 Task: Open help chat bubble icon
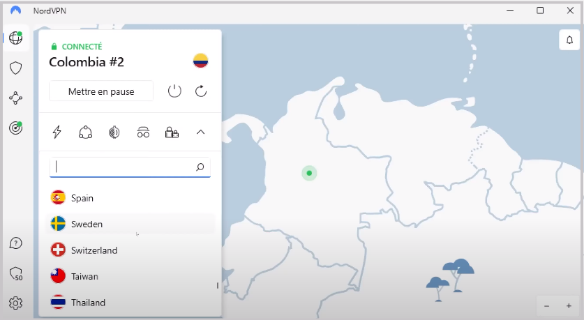pos(15,243)
